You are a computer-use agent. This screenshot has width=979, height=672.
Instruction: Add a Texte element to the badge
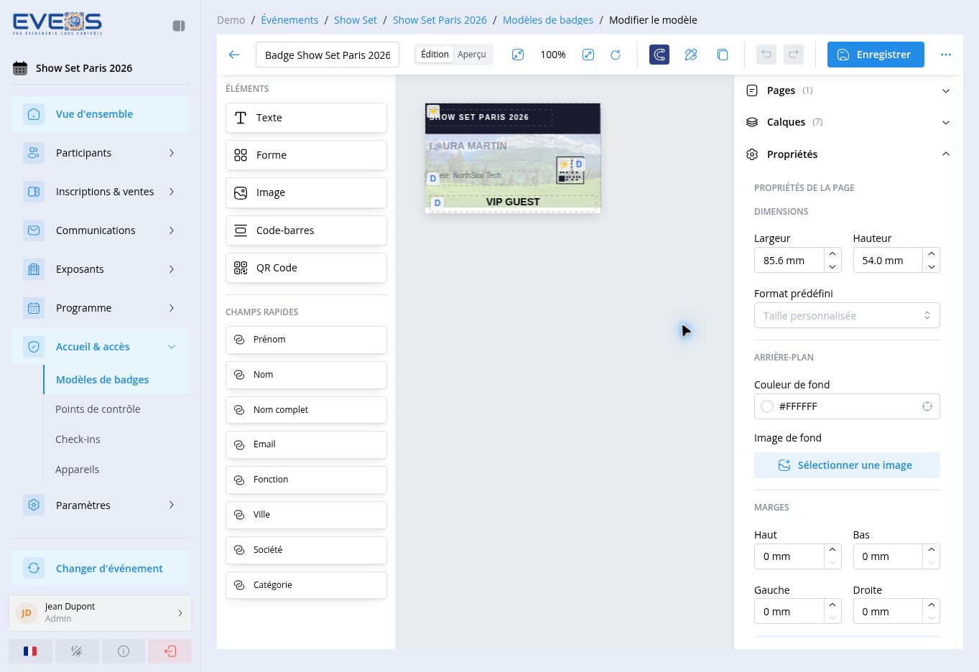pos(306,118)
